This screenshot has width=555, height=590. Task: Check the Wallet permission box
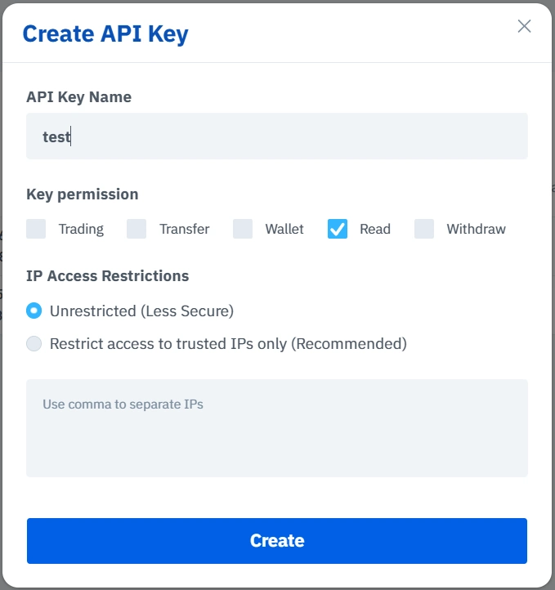pyautogui.click(x=243, y=229)
